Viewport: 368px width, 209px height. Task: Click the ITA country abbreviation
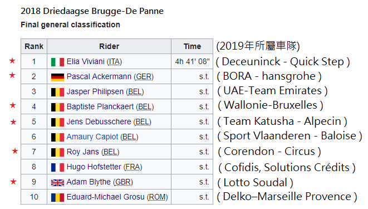click(114, 62)
